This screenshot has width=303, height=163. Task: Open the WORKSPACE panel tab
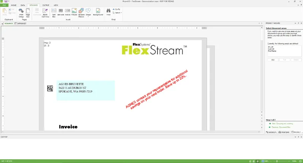click(x=271, y=132)
